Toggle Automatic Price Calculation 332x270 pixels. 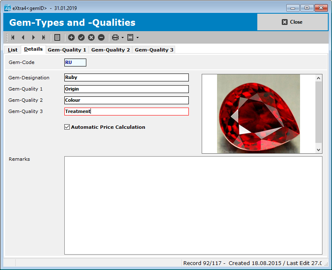tap(67, 127)
